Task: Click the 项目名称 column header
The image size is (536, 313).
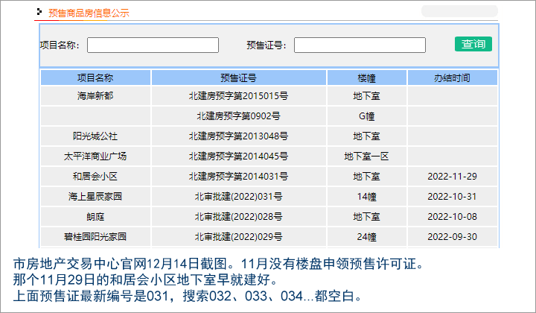Action: pos(95,78)
